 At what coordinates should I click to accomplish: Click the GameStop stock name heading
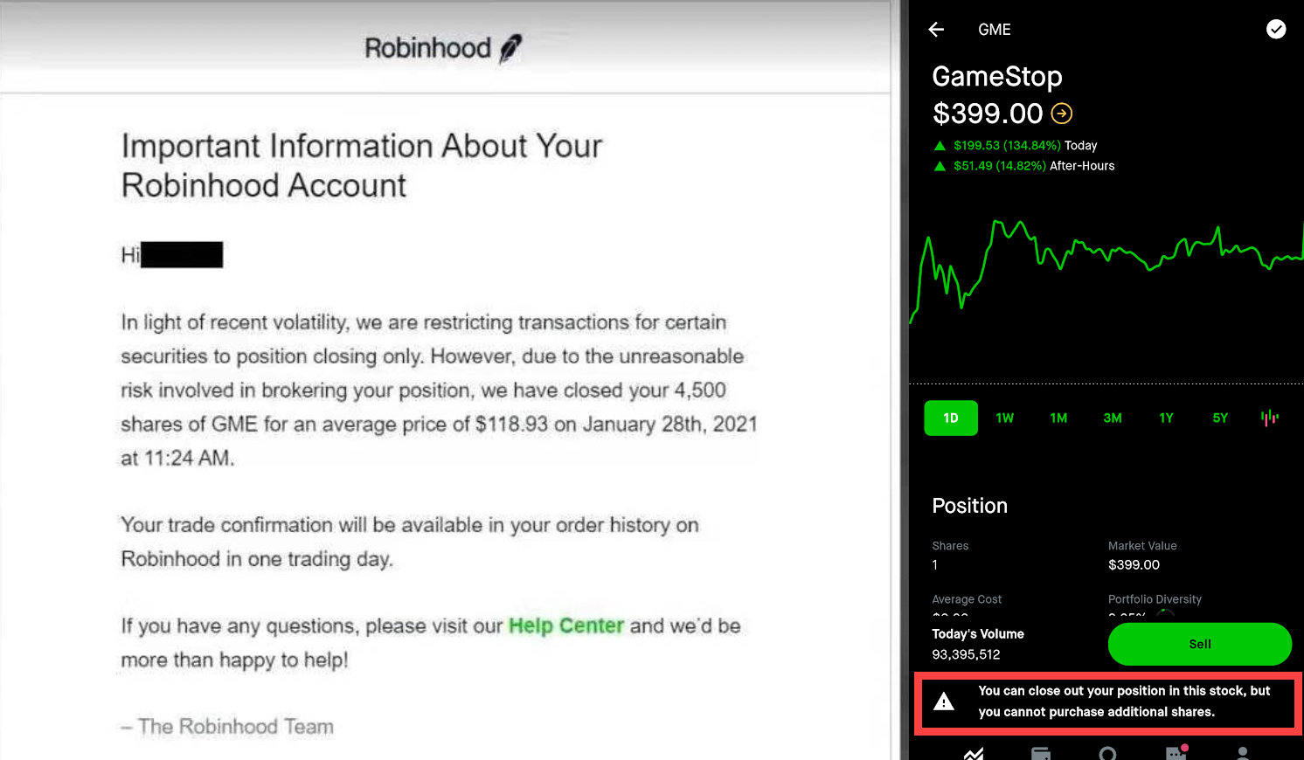[x=997, y=76]
